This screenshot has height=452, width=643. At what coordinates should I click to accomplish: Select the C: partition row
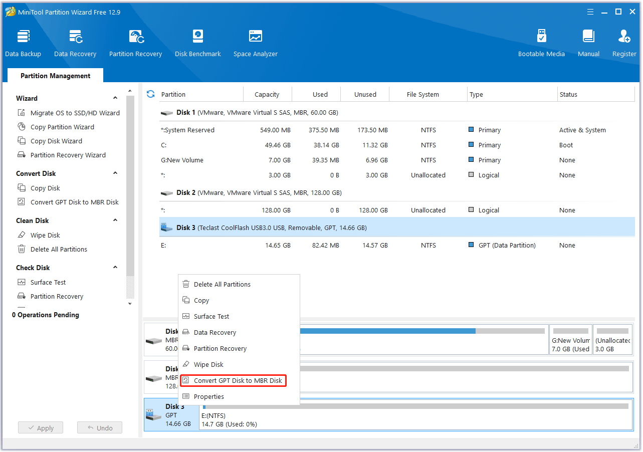pyautogui.click(x=397, y=145)
